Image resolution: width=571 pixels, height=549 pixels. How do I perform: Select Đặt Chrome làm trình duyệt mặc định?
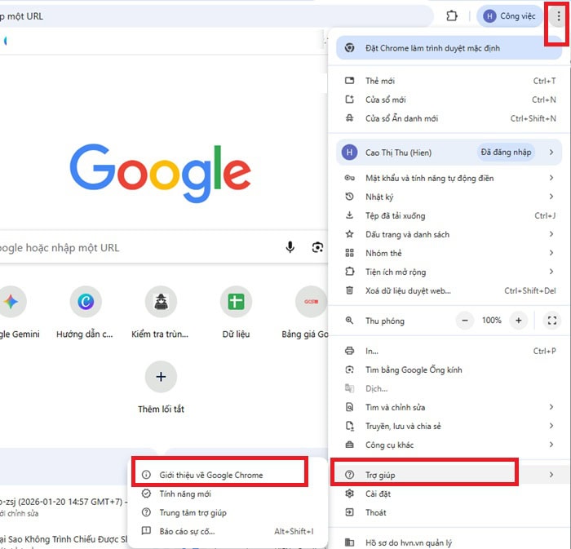click(449, 48)
